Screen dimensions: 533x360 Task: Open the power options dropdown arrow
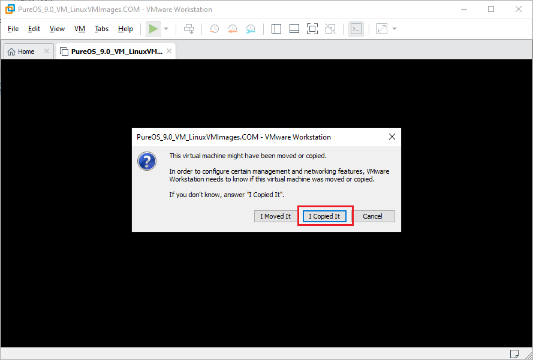[166, 29]
